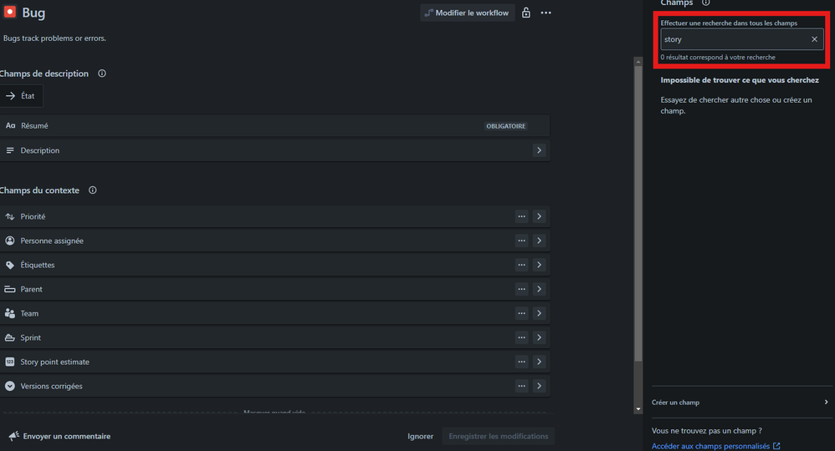Screen dimensions: 835x451
Task: Clear the story search text
Action: click(x=814, y=39)
